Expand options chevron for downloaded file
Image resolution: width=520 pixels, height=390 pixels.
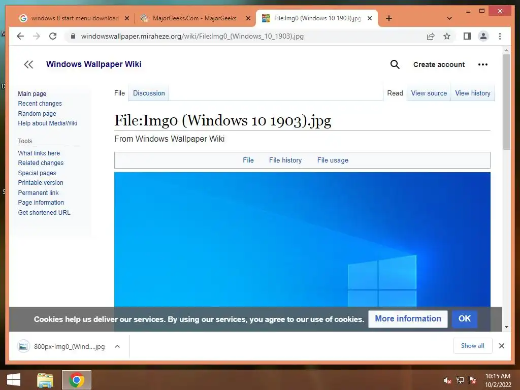pyautogui.click(x=117, y=346)
